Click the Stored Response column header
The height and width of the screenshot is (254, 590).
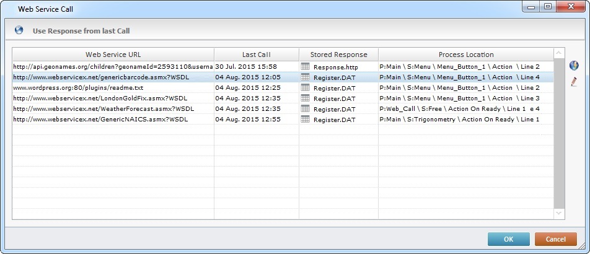[338, 55]
